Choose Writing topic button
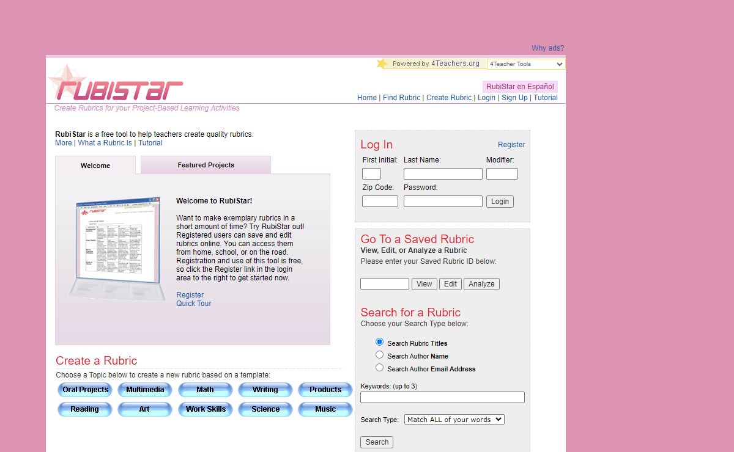 265,390
